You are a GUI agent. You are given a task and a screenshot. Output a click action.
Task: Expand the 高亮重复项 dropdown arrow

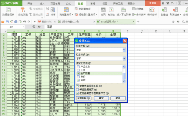click(72, 15)
